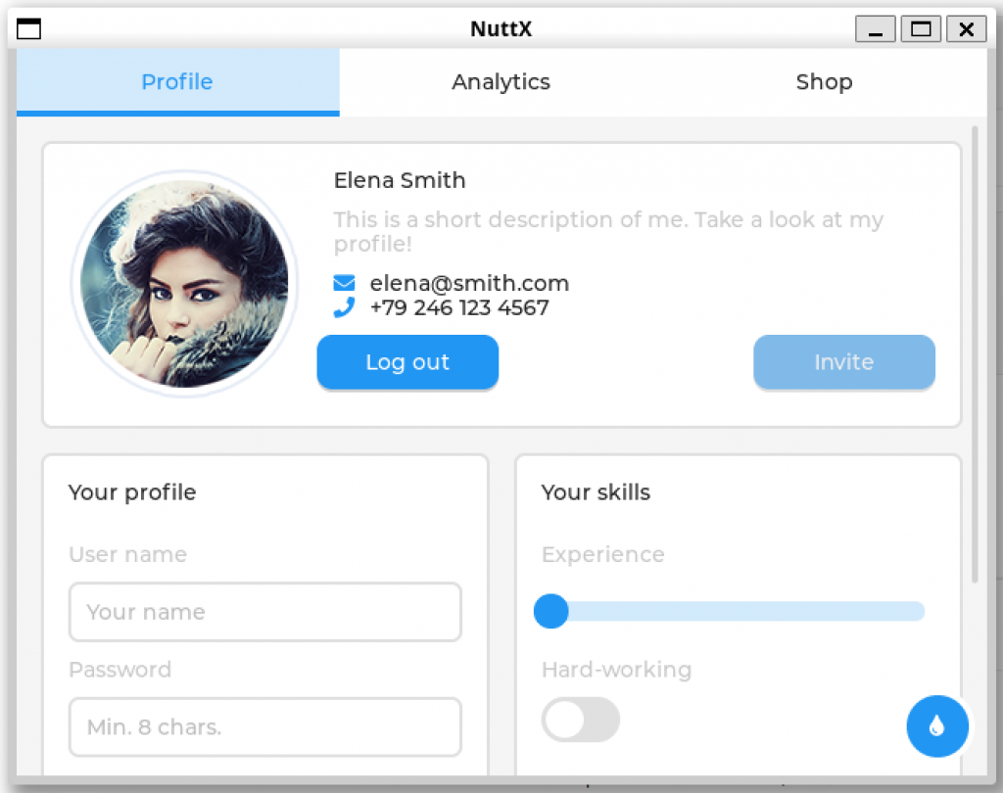Screen dimensions: 1003x793
Task: Minimize the NuttX window
Action: (875, 29)
